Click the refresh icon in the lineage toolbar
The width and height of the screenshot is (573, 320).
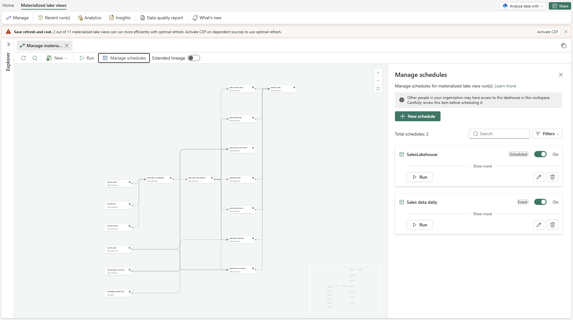tap(24, 58)
